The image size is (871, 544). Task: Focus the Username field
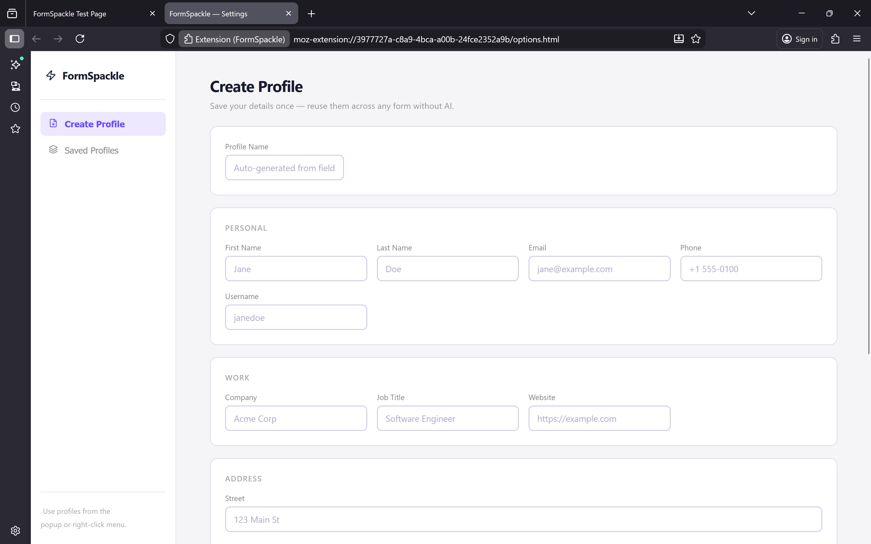pyautogui.click(x=296, y=317)
